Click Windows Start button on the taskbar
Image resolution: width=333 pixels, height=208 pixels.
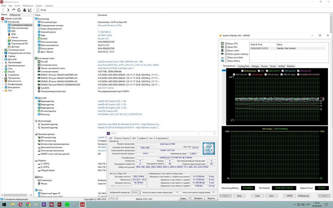pyautogui.click(x=4, y=205)
